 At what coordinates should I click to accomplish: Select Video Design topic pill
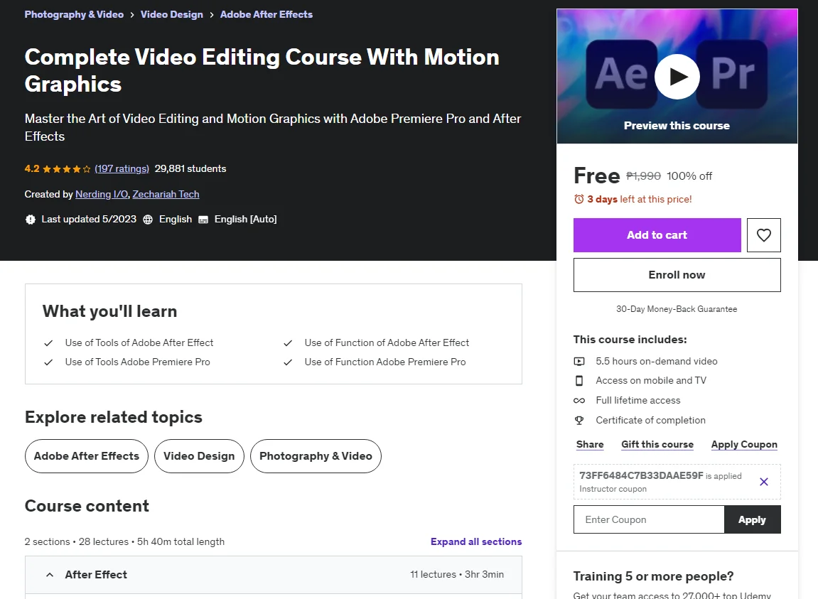pos(199,456)
